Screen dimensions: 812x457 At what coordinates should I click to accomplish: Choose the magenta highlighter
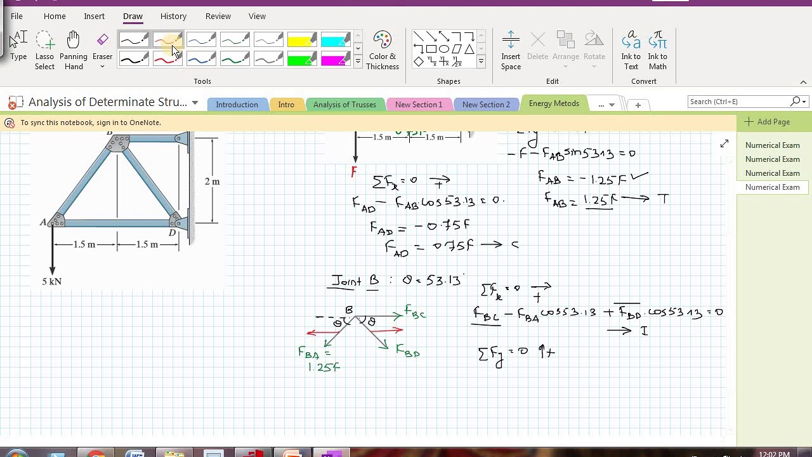(x=336, y=59)
